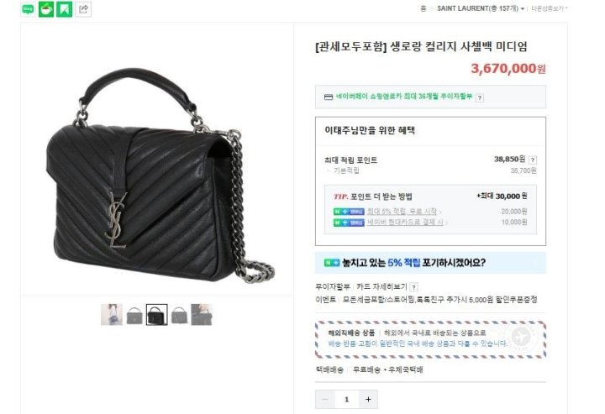Click help icon beside 36개월 무이자할부 banner
Viewport: 605px width, 414px height.
click(x=479, y=98)
